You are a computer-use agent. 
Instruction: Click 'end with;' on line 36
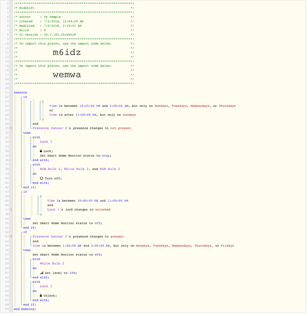pos(41,160)
